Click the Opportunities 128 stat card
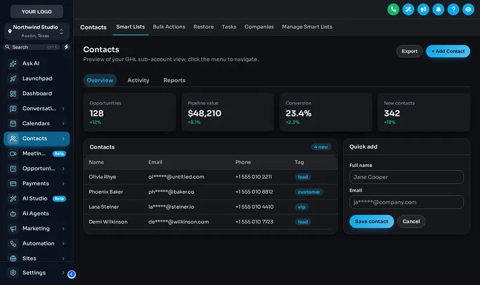The image size is (480, 285). click(x=130, y=112)
